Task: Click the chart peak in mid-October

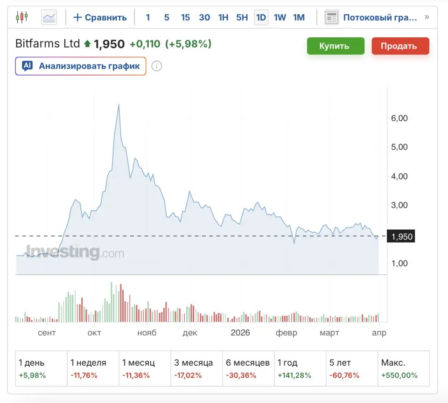Action: coord(119,105)
